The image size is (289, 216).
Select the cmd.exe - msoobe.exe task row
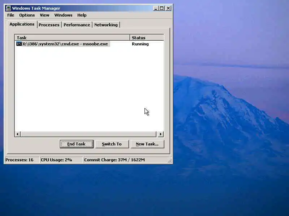[63, 44]
